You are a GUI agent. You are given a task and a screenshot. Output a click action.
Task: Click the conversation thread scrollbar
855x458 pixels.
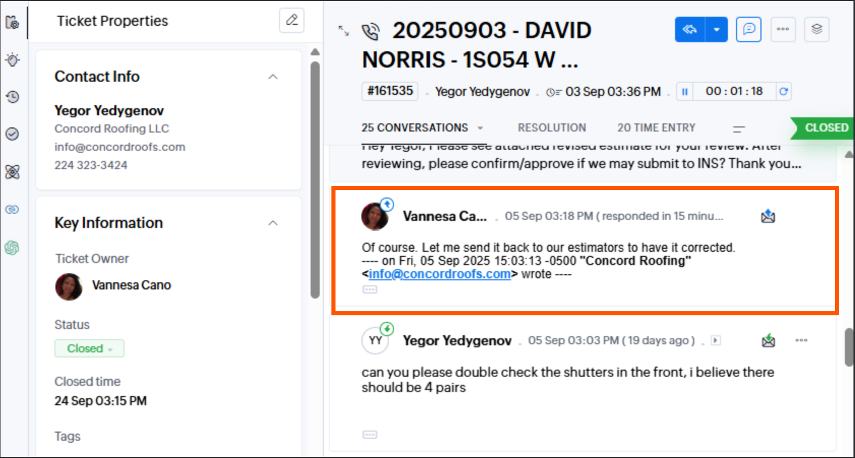tap(849, 347)
